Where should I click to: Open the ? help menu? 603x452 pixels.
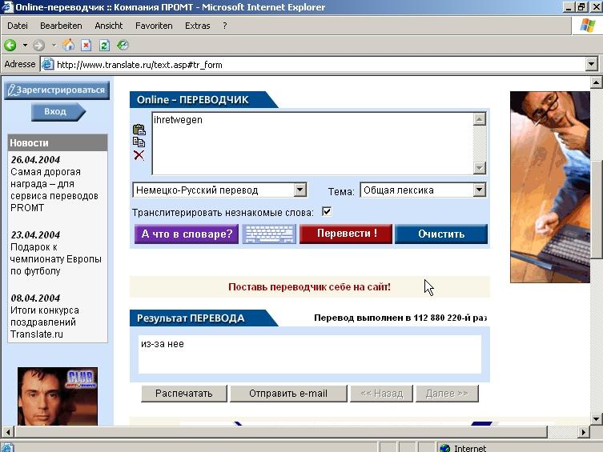click(224, 26)
